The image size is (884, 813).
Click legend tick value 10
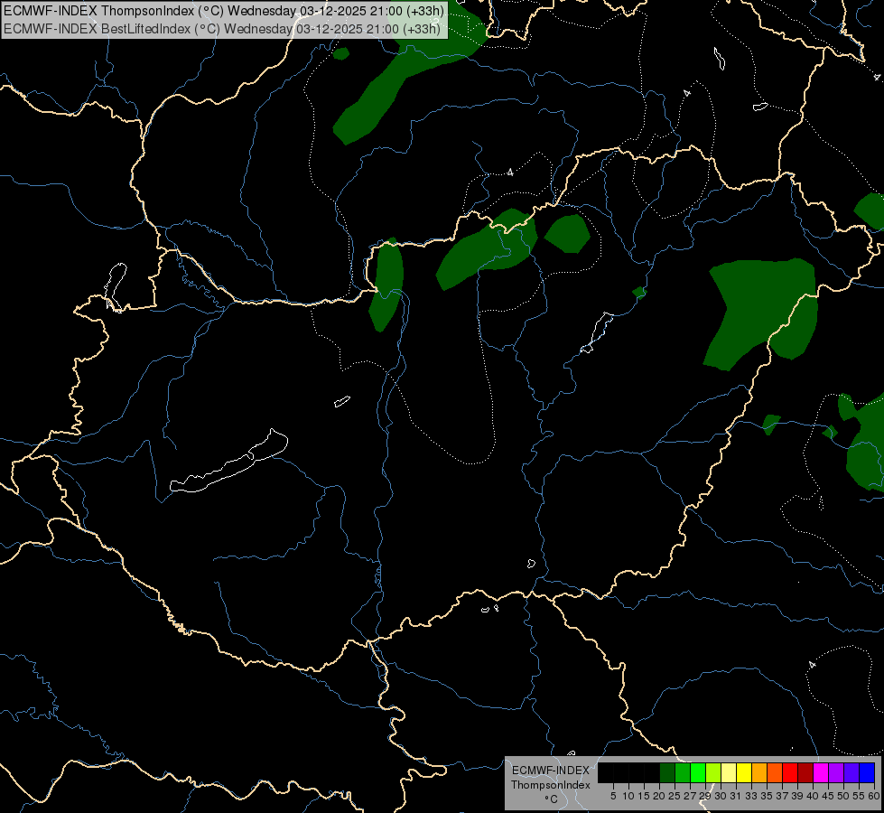pyautogui.click(x=628, y=796)
